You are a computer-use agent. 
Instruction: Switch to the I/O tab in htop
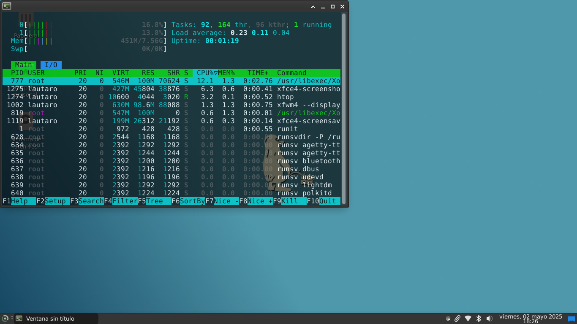[x=51, y=65]
